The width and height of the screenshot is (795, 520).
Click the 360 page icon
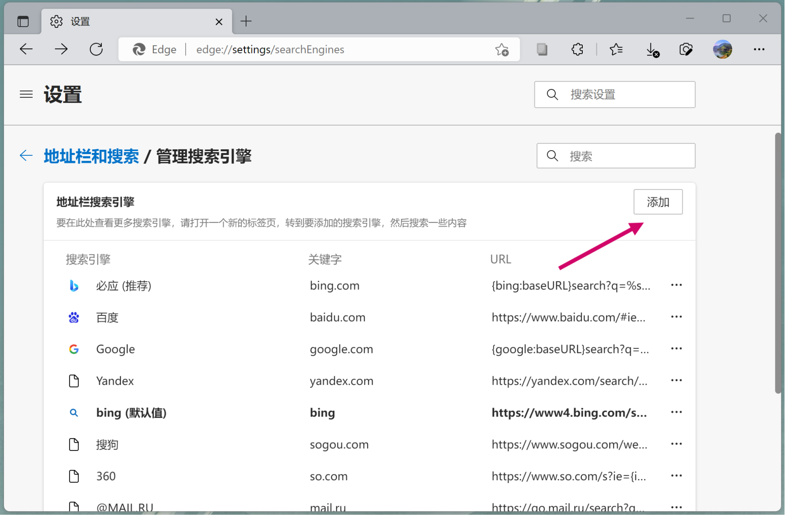[x=74, y=476]
